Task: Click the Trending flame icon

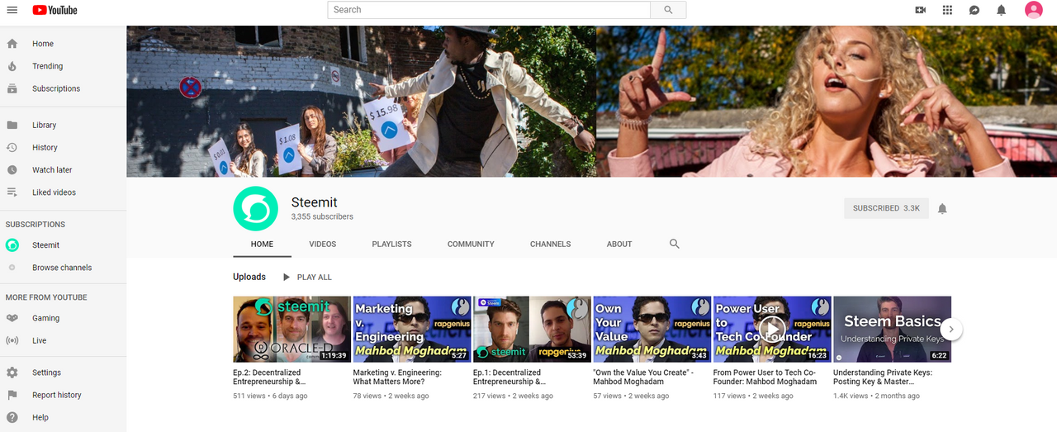Action: coord(12,66)
